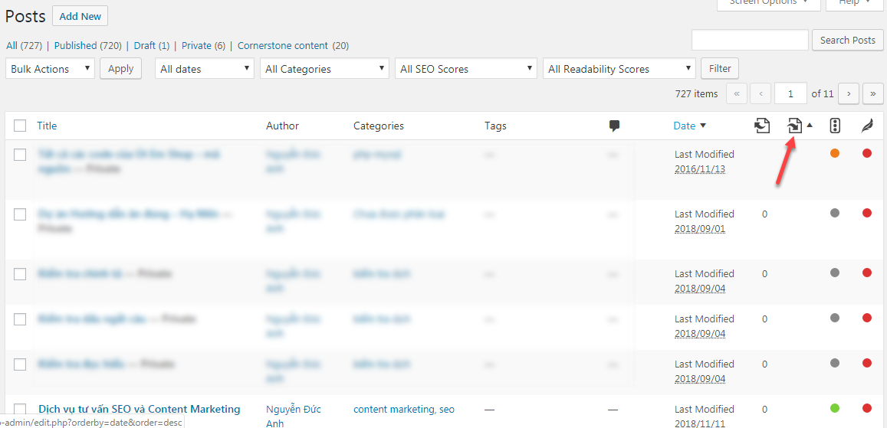
Task: Click the Add New post button
Action: [x=80, y=16]
